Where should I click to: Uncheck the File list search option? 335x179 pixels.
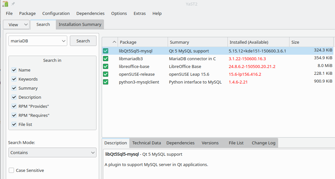click(x=14, y=124)
